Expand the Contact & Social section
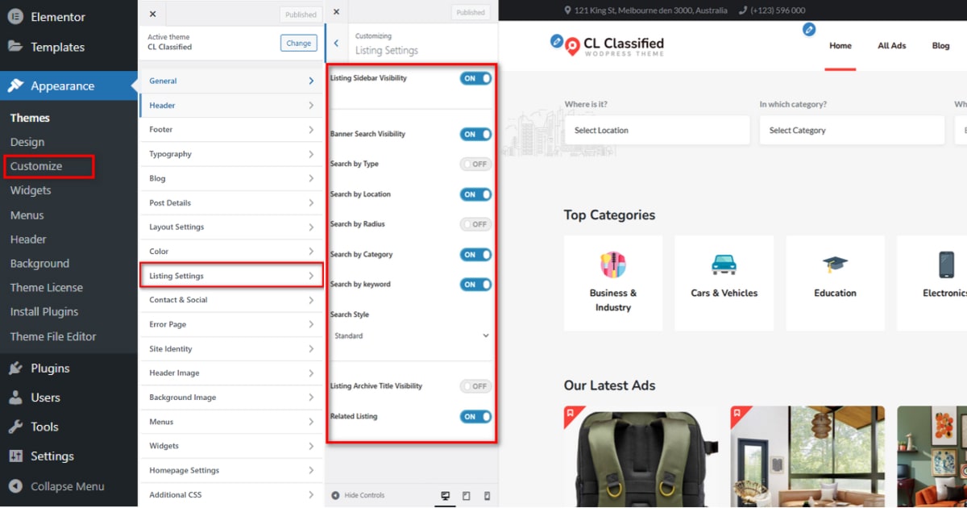 point(231,300)
